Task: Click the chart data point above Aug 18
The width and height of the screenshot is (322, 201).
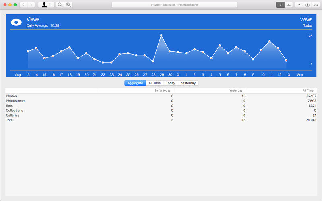Action: 70,47
